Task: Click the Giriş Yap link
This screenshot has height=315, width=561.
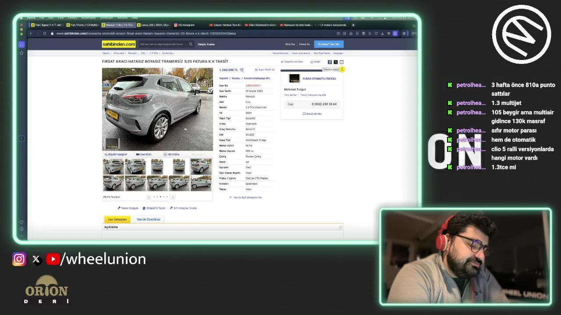Action: point(290,44)
